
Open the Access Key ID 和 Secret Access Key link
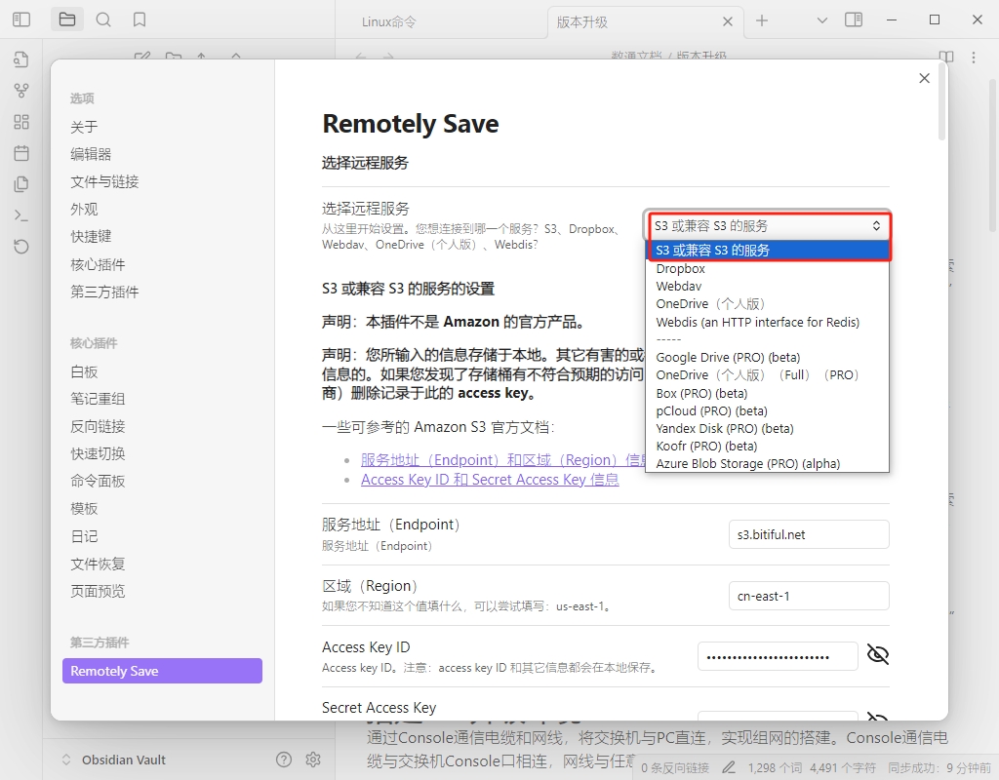489,480
